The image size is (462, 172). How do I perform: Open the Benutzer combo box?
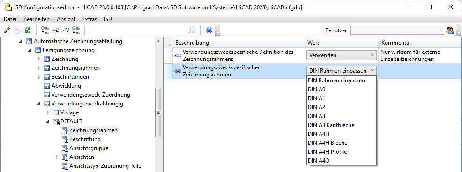(397, 30)
